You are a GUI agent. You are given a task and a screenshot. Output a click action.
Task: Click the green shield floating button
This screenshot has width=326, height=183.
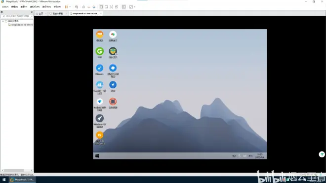322,154
